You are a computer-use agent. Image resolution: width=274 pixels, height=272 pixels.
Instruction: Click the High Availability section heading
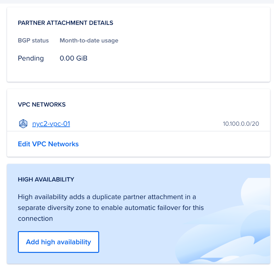pyautogui.click(x=46, y=179)
